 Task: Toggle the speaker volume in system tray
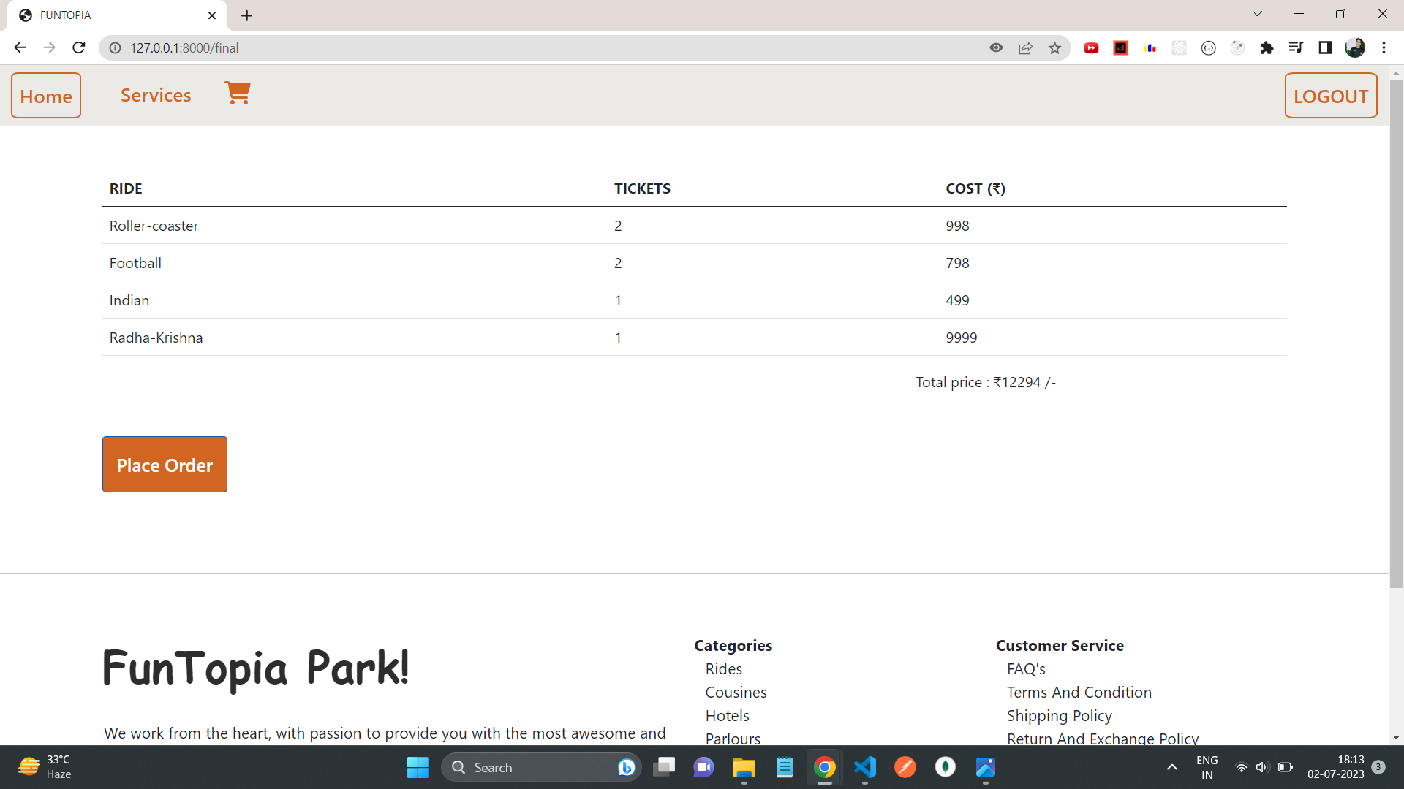click(x=1263, y=767)
